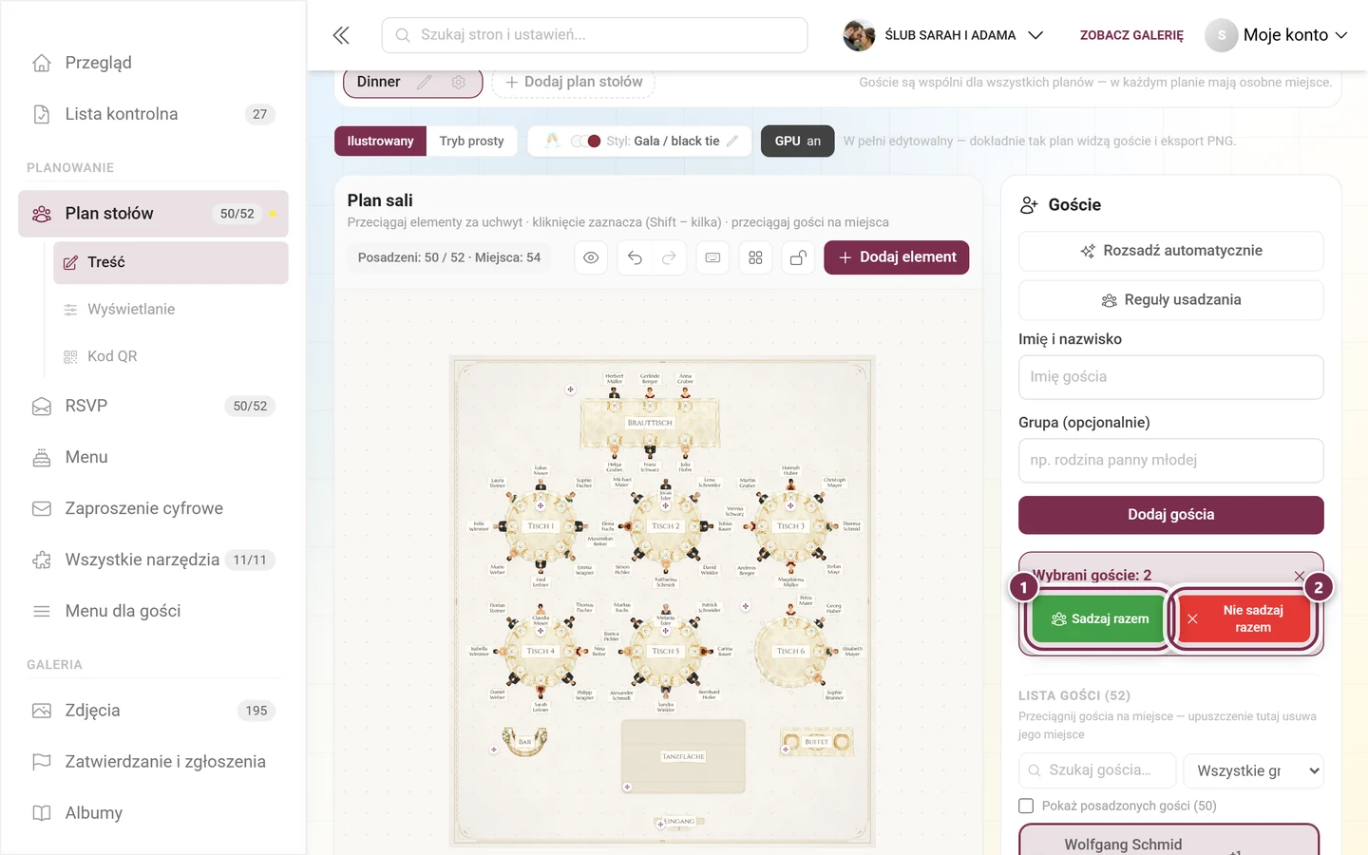Screen dimensions: 1368x855
Task: Collapse the sidebar with the double-chevron icon
Action: [x=341, y=35]
